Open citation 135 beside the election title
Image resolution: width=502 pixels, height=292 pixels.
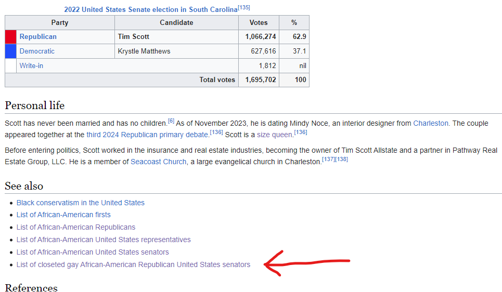click(244, 7)
